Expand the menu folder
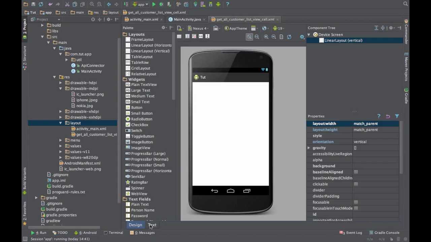This screenshot has height=242, width=431. [x=61, y=140]
